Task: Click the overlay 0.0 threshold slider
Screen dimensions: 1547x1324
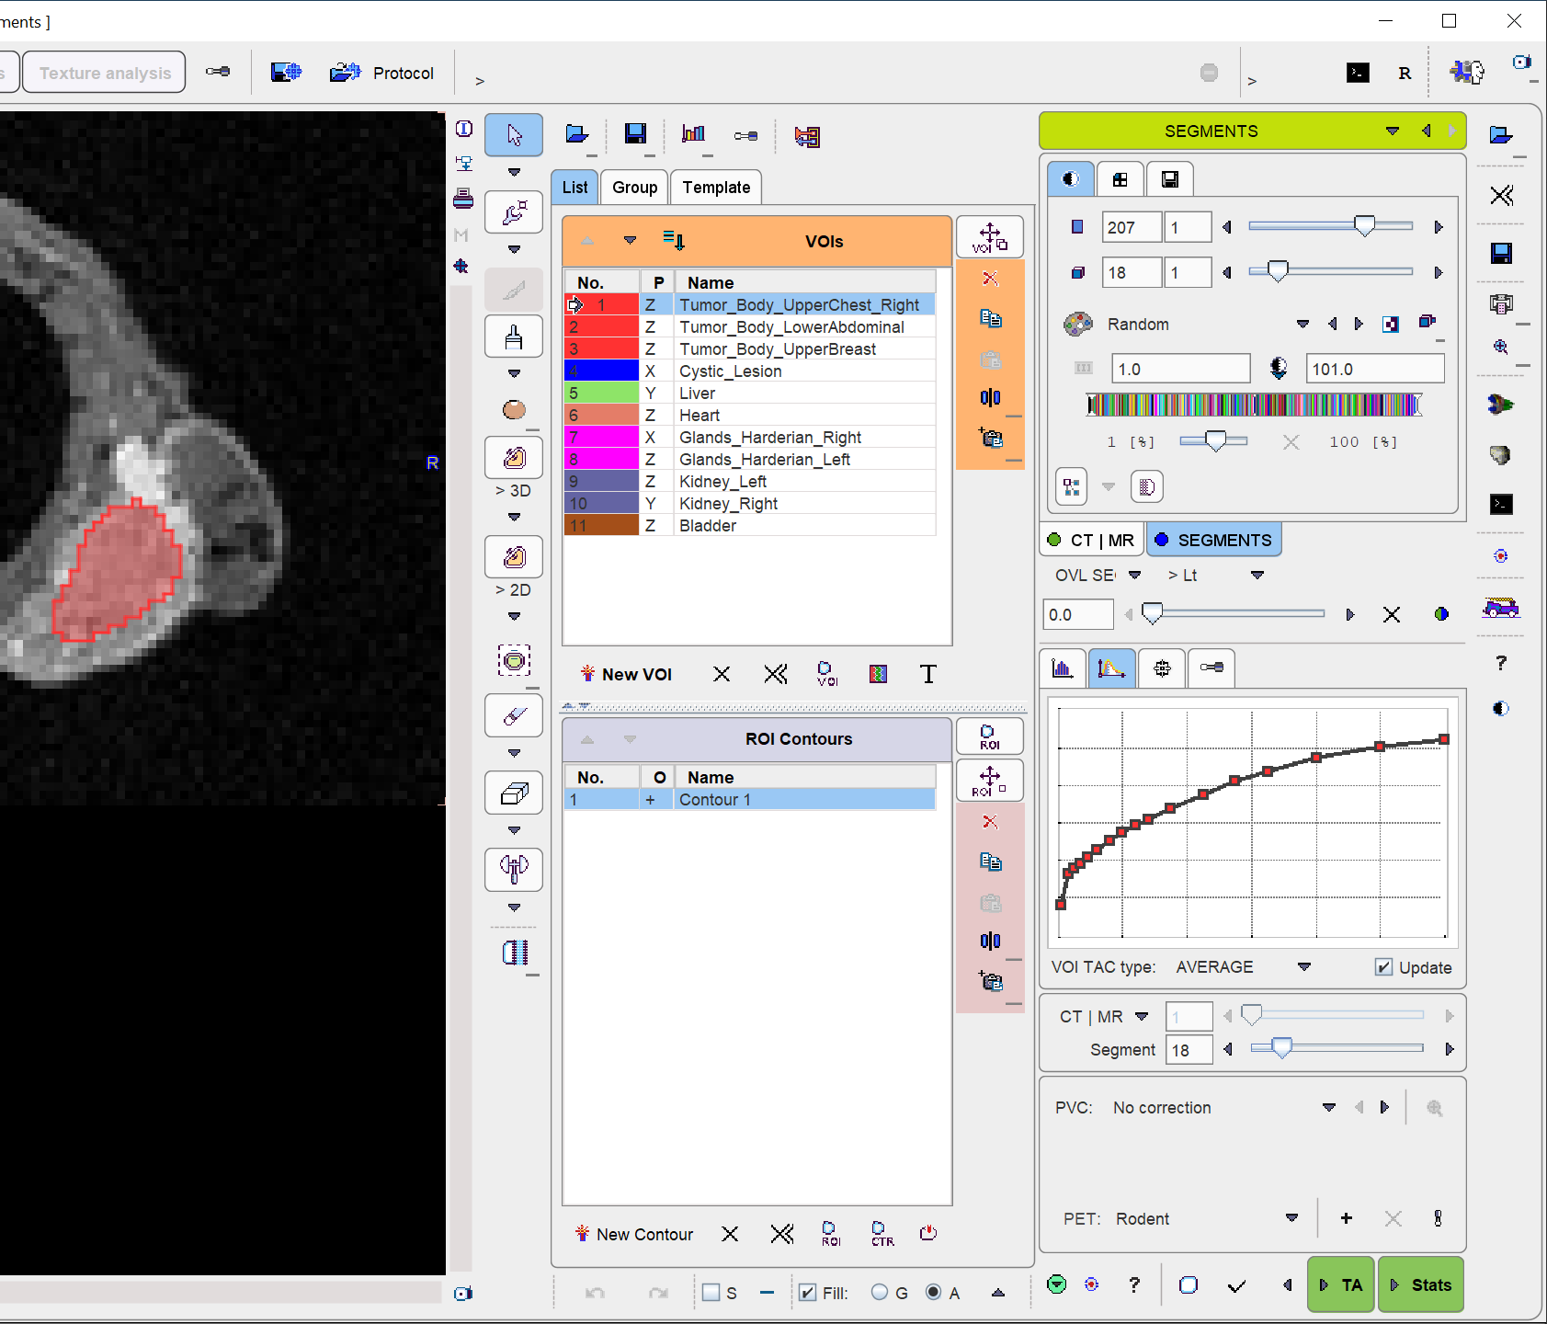Action: 1152,614
